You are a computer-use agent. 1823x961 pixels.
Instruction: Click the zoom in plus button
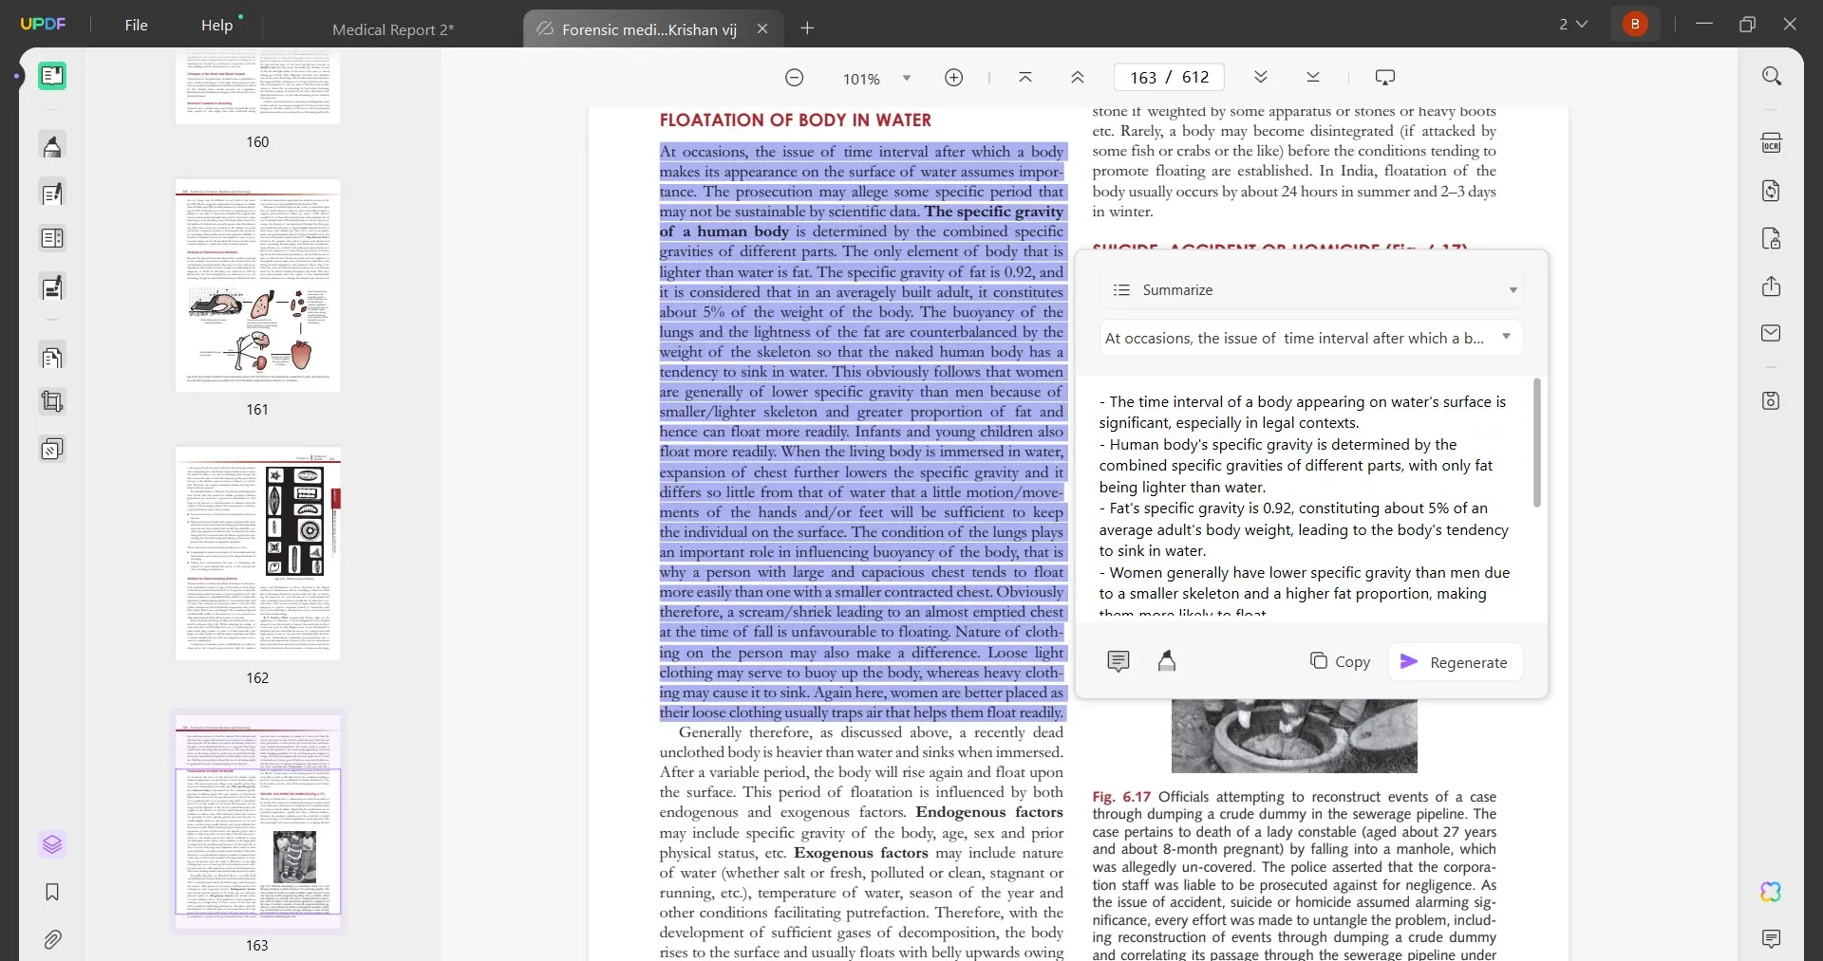(x=954, y=78)
